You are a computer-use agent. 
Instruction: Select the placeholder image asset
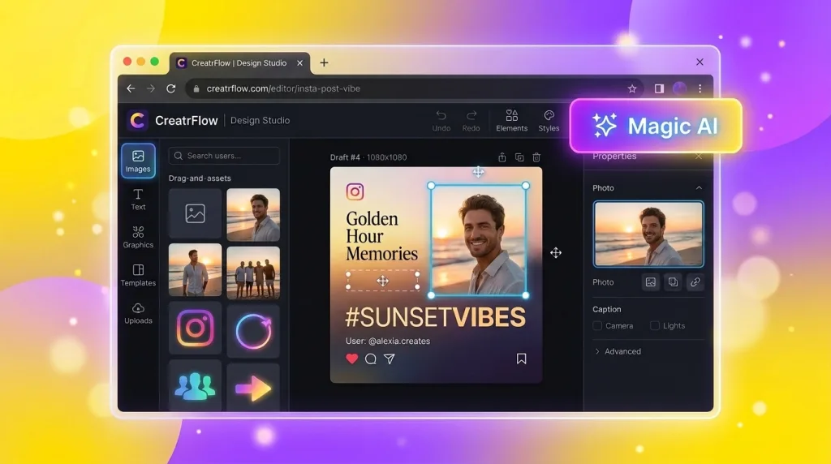[x=195, y=213]
